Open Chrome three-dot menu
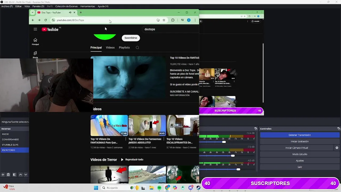 pos(195,20)
